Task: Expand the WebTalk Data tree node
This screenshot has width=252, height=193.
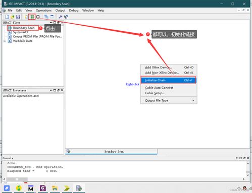Action: (x=5, y=41)
